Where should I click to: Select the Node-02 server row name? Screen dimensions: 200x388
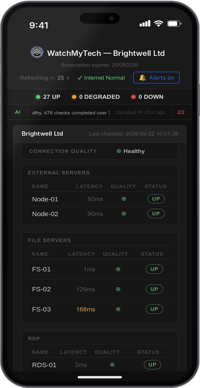click(x=45, y=214)
